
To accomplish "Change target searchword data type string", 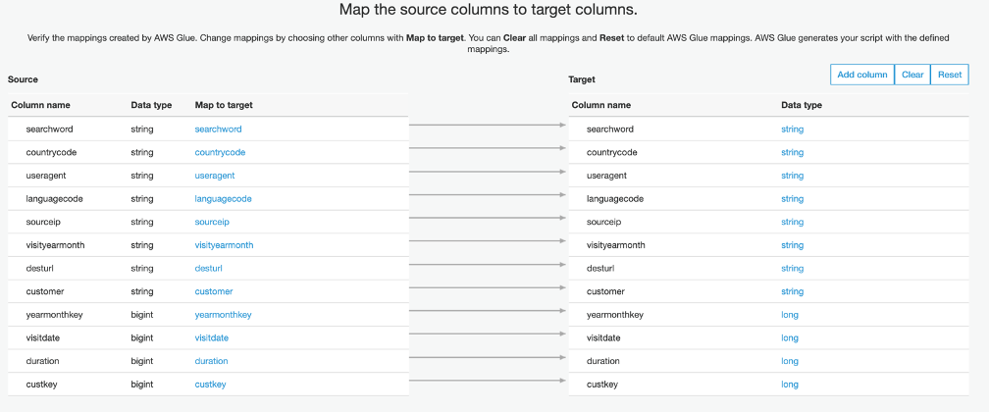I will point(792,129).
